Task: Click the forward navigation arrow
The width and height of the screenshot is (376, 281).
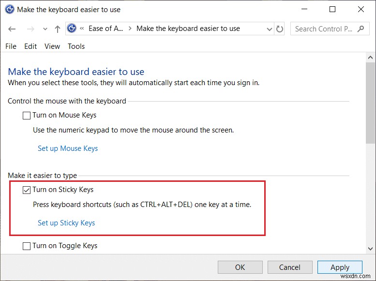Action: coord(30,29)
